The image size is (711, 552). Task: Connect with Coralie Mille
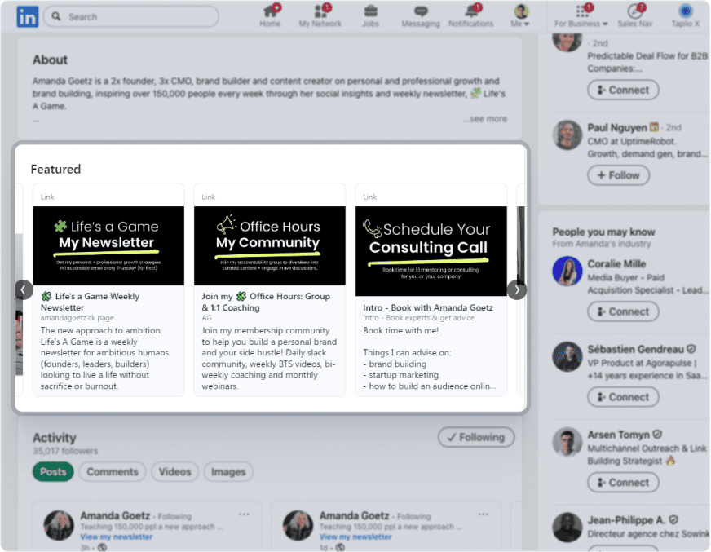click(x=623, y=311)
